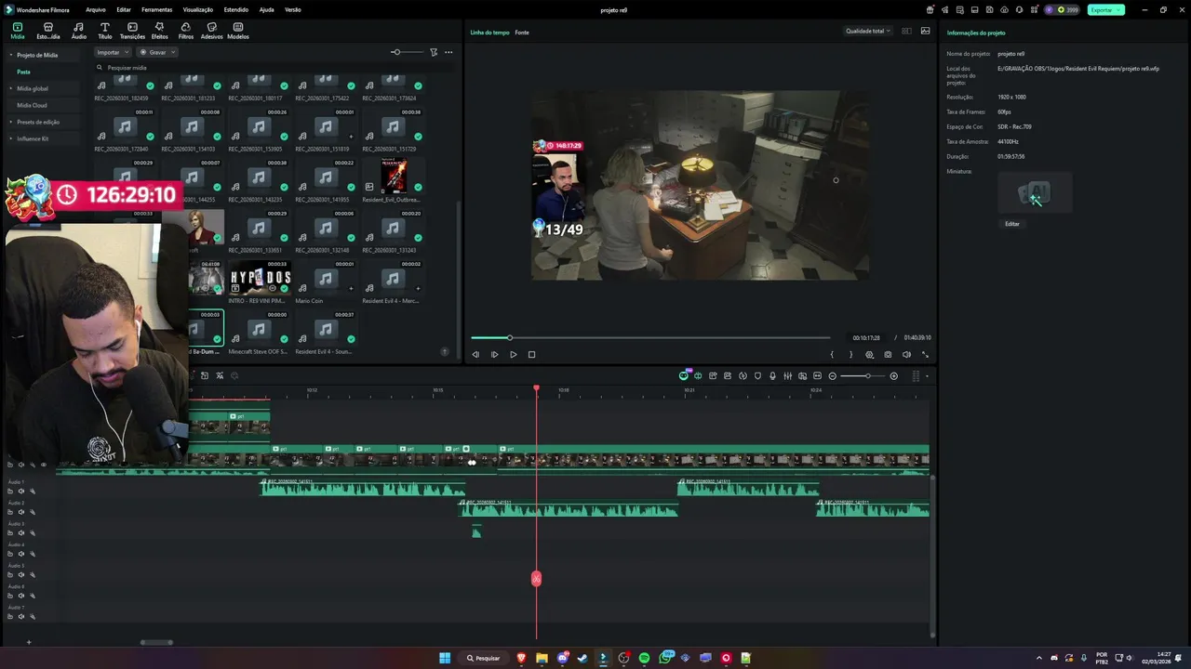Viewport: 1191px width, 669px height.
Task: Open the Transições tab
Action: (x=132, y=31)
